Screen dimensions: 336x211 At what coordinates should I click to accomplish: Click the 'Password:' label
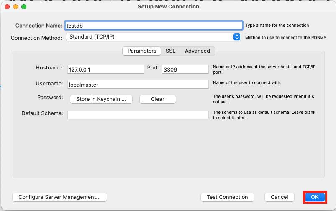tap(50, 98)
